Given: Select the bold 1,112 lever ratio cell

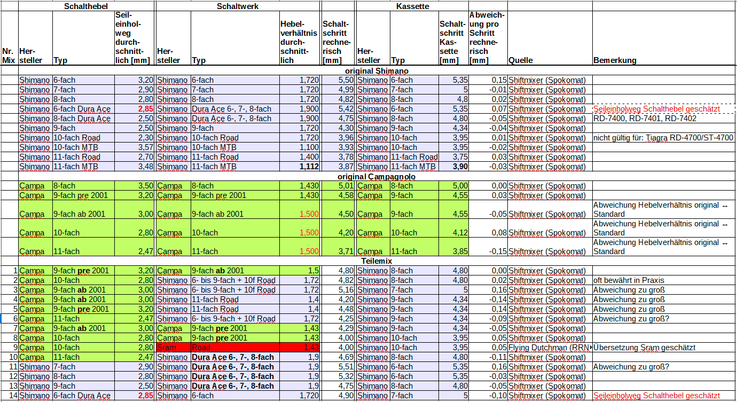Looking at the screenshot, I should [300, 167].
